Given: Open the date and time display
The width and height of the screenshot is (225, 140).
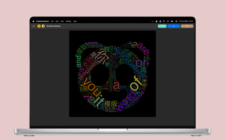Looking at the screenshot, I should click(x=186, y=21).
